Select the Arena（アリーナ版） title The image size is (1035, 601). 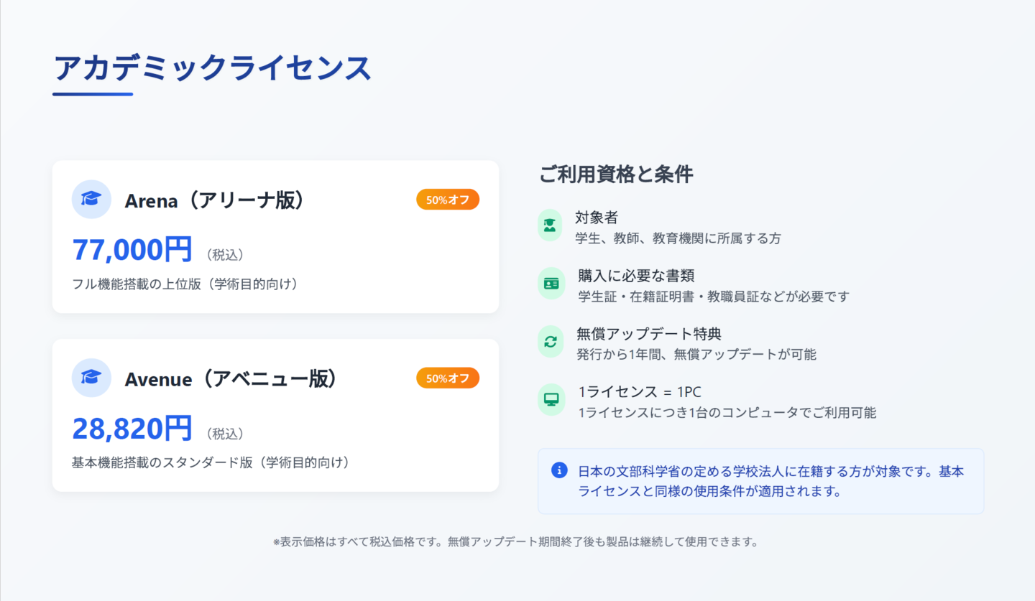(215, 200)
